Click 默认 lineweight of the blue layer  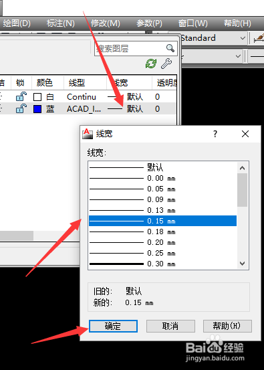(135, 109)
